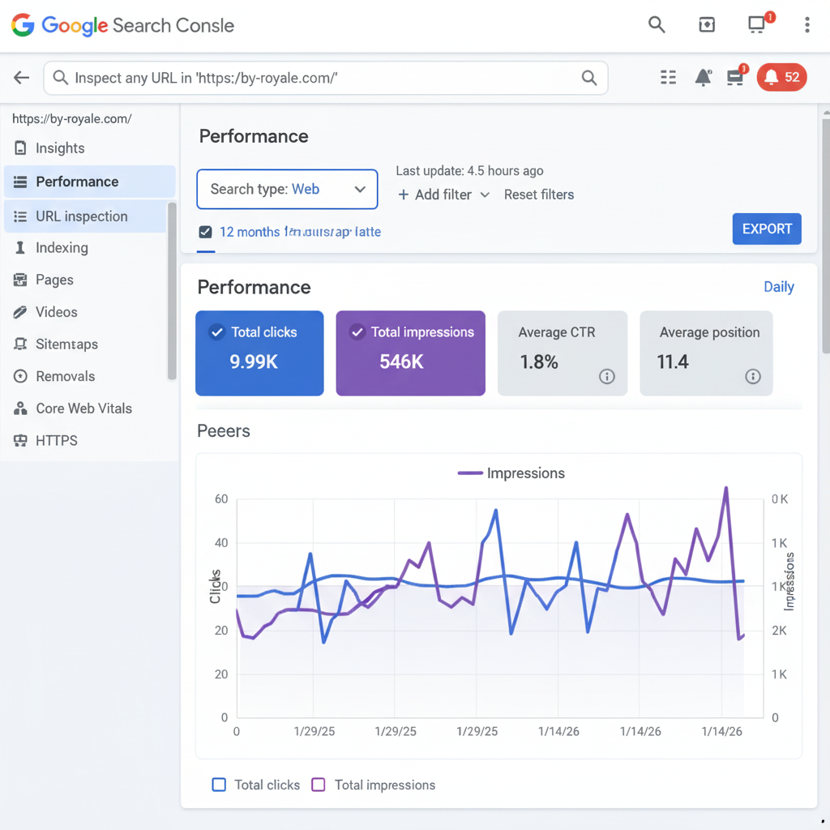Click the EXPORT button
The height and width of the screenshot is (830, 830).
(766, 229)
